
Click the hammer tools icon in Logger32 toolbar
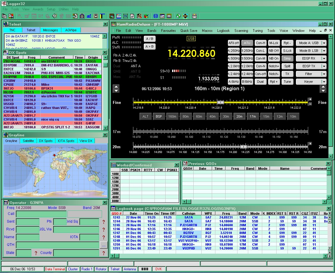(x=139, y=16)
